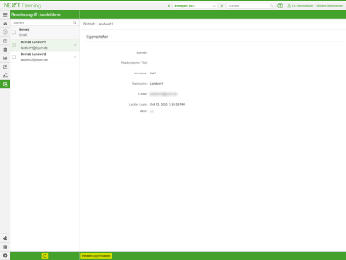Click the help question mark icon
This screenshot has height=260, width=346.
[x=280, y=6]
